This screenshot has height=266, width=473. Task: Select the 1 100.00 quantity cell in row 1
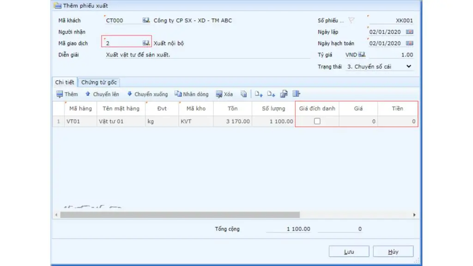pyautogui.click(x=273, y=121)
